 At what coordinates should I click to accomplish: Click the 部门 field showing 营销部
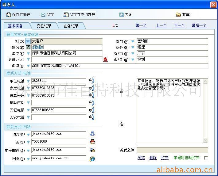pyautogui.click(x=172, y=41)
